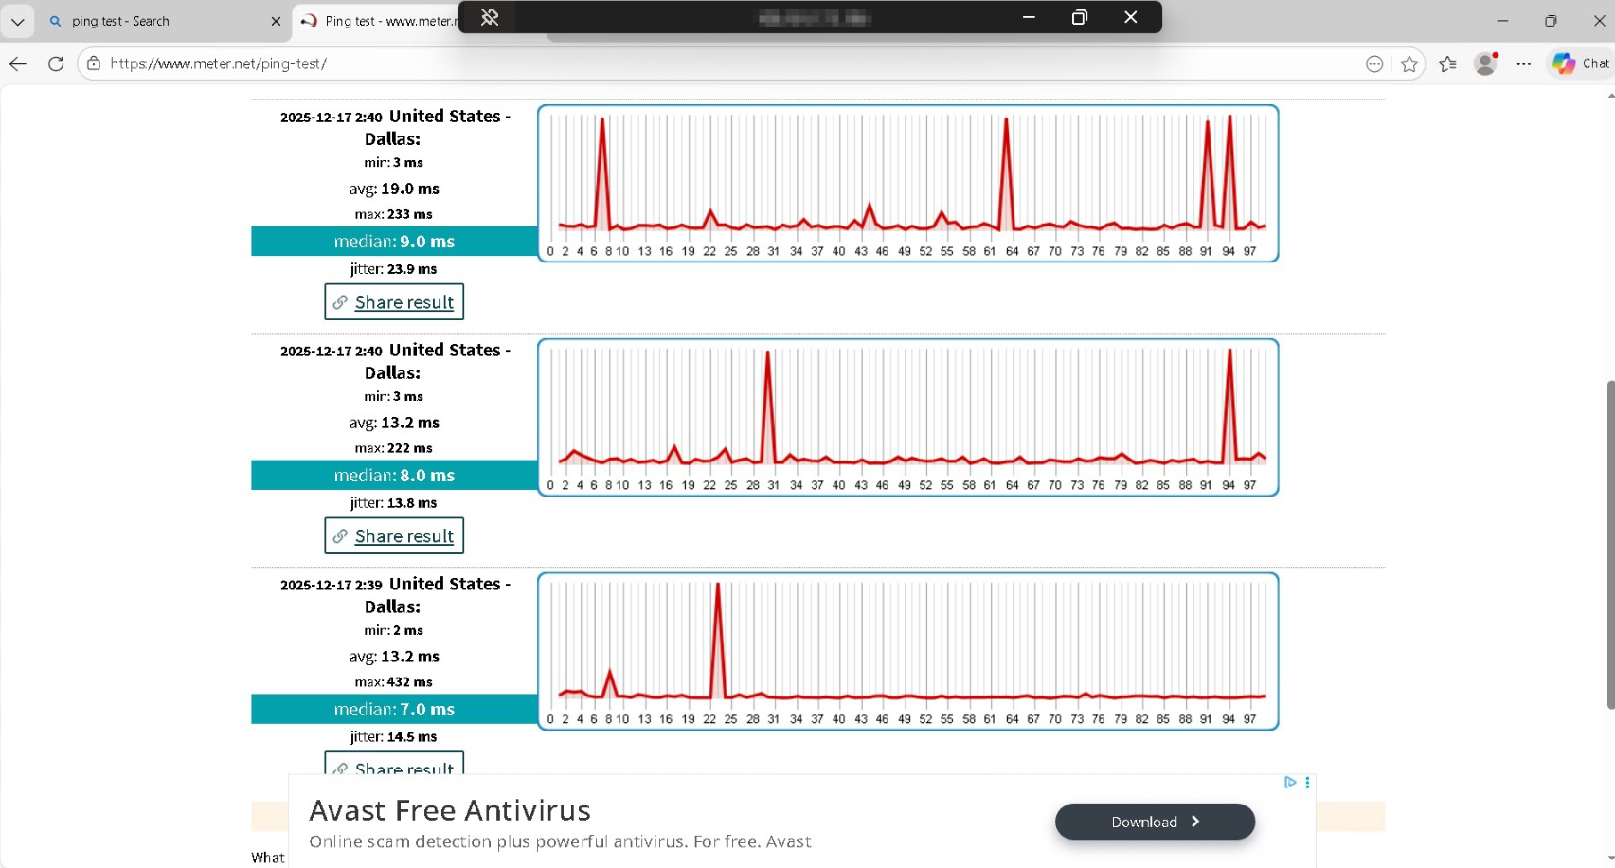Open the AdChoices triangle icon on the ad
This screenshot has width=1615, height=868.
coord(1289,783)
